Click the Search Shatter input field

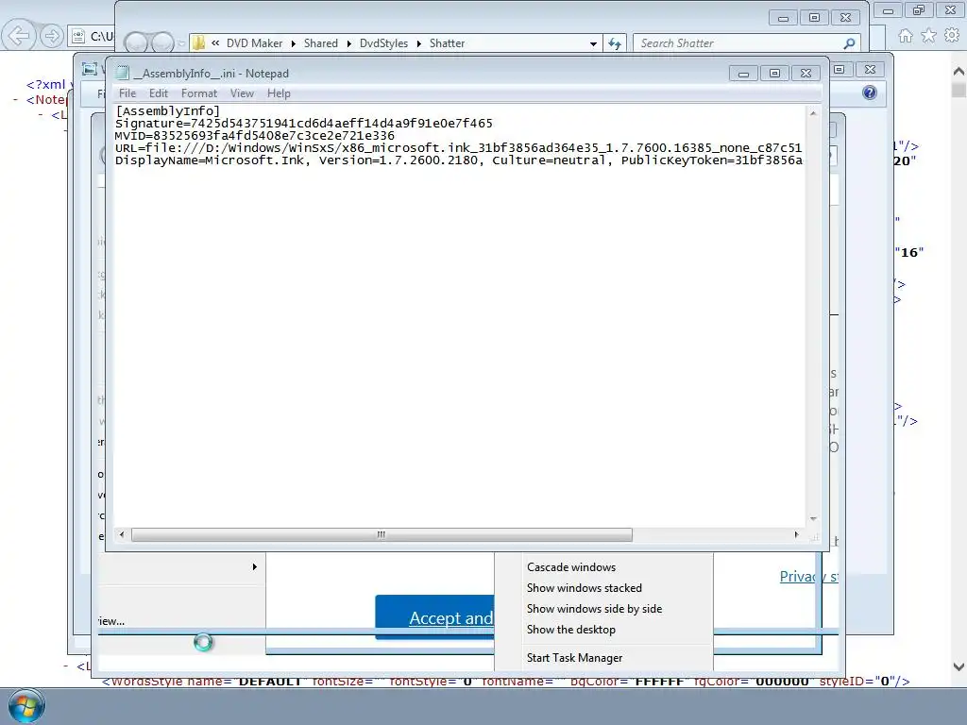(739, 43)
